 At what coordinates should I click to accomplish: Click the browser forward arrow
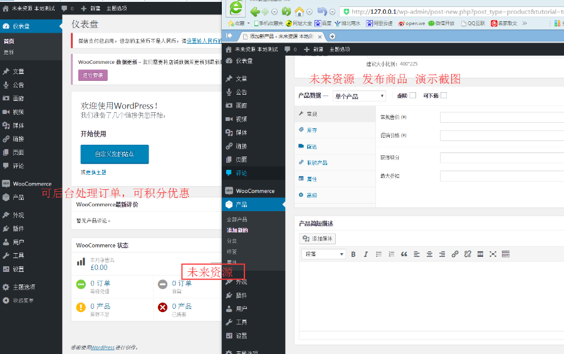click(265, 12)
